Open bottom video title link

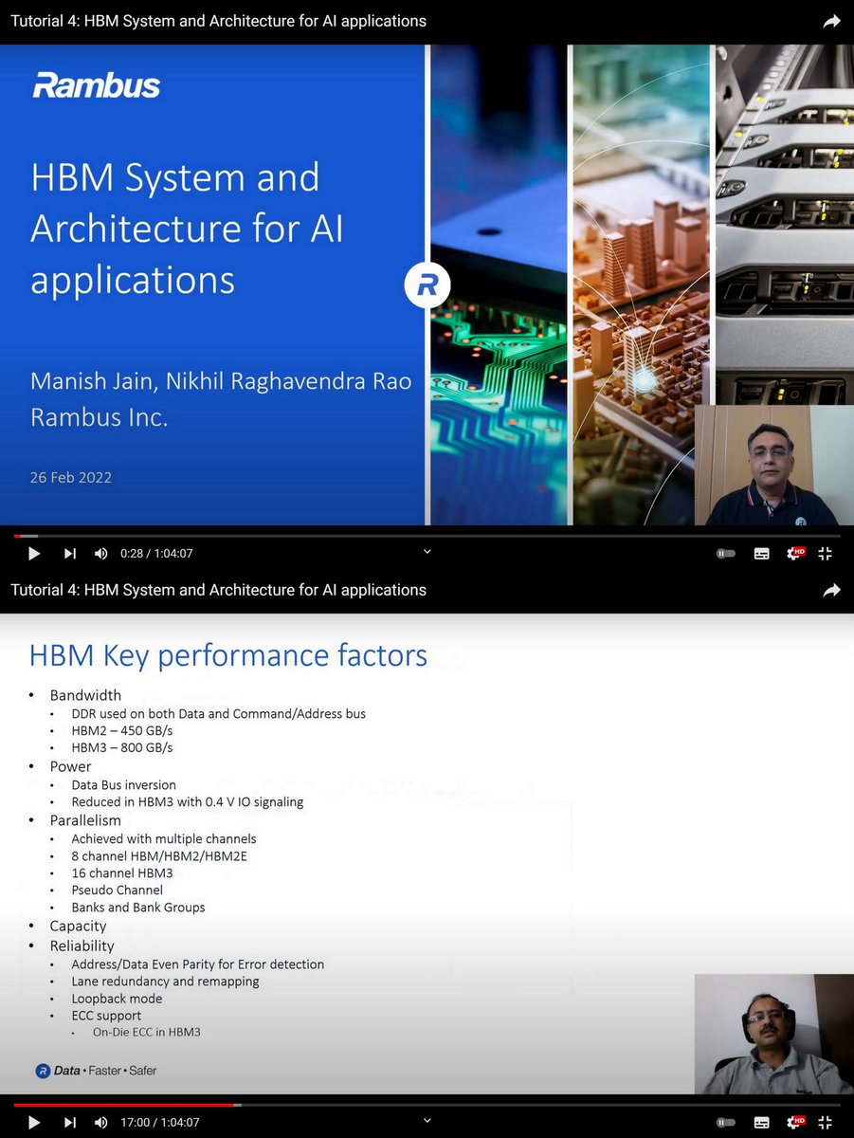[218, 590]
